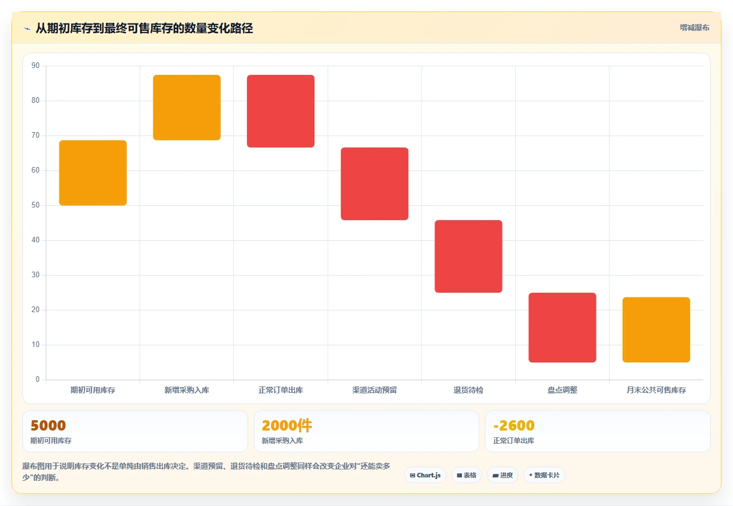Click the 渠道活动预留 red bar
Screen dimensions: 733x506
(x=375, y=184)
